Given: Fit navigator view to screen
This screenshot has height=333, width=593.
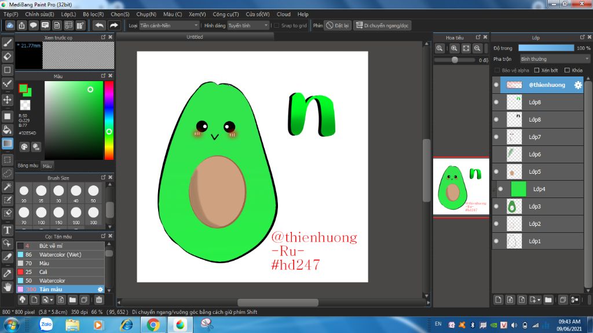Looking at the screenshot, I should [x=466, y=48].
